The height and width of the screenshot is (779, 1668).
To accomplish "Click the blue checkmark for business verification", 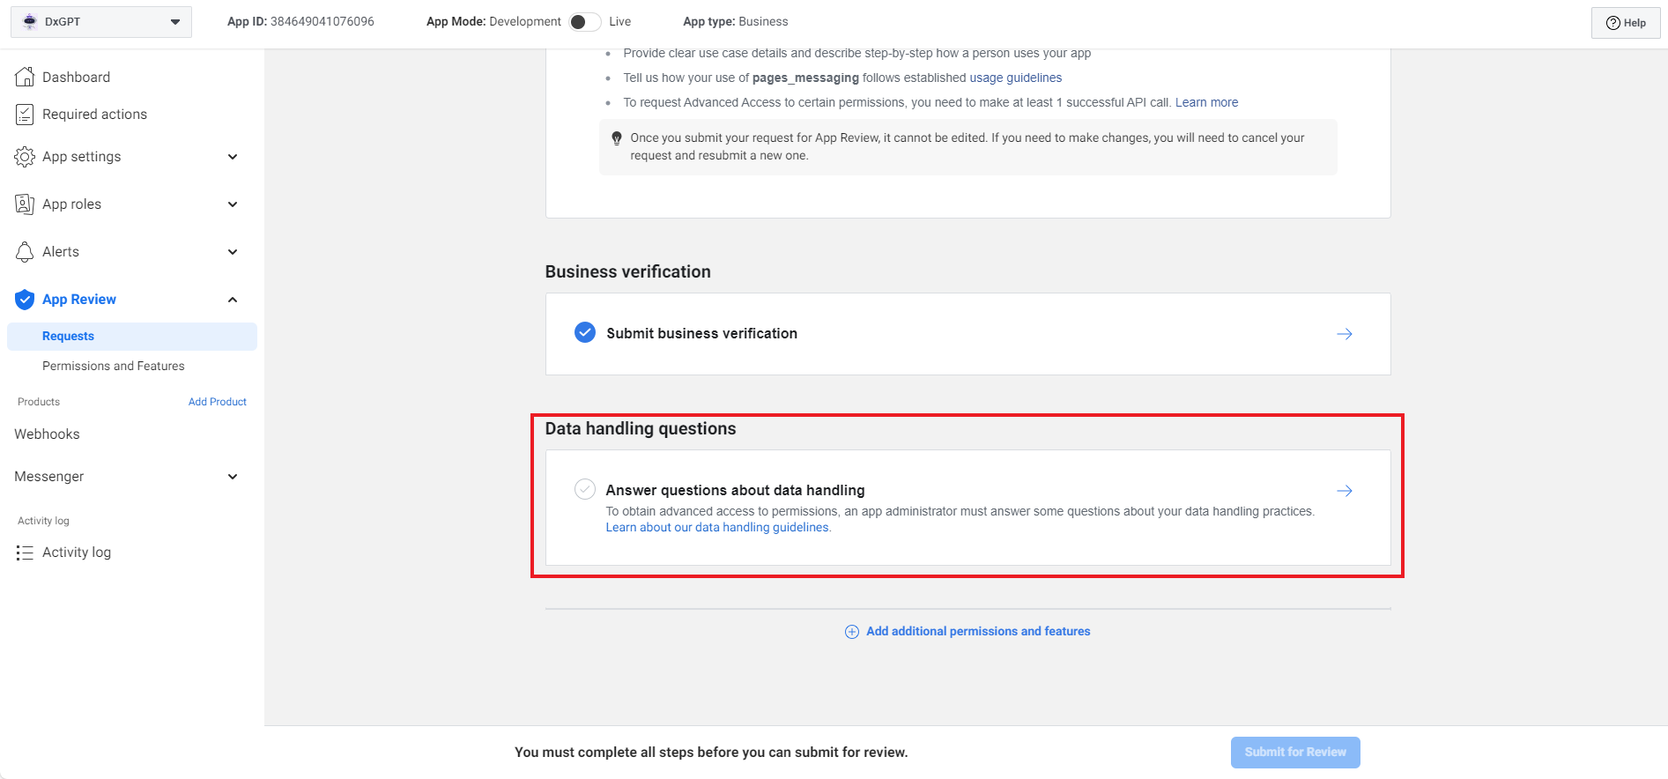I will pyautogui.click(x=585, y=333).
